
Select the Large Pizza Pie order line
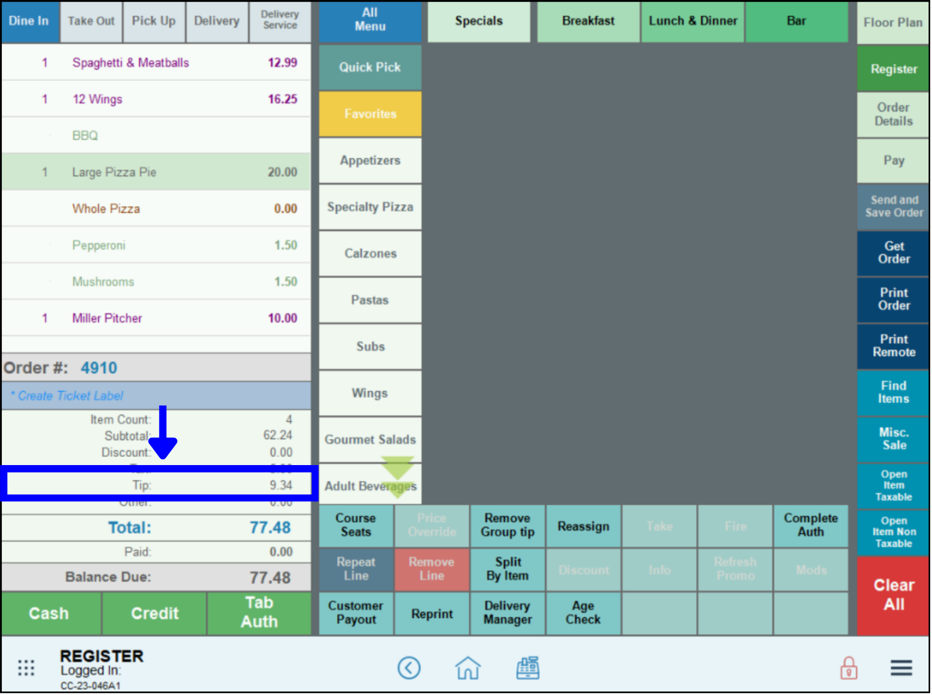pos(156,172)
